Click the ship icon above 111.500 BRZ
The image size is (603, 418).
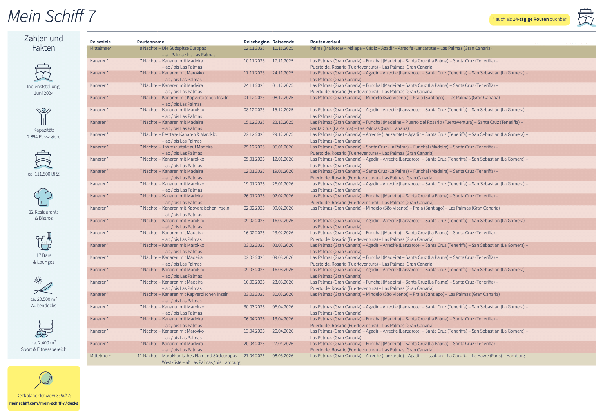(43, 159)
